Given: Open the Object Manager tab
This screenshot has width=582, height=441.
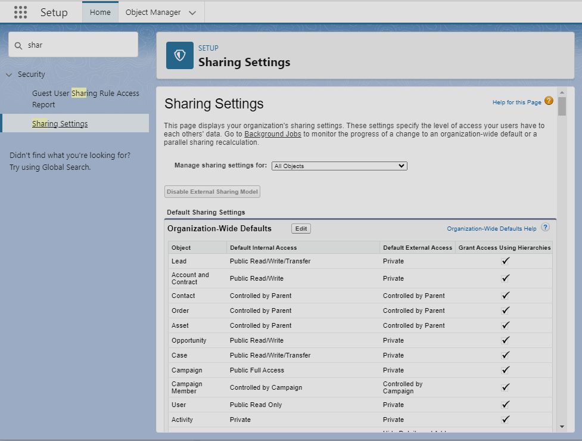Looking at the screenshot, I should click(x=153, y=13).
